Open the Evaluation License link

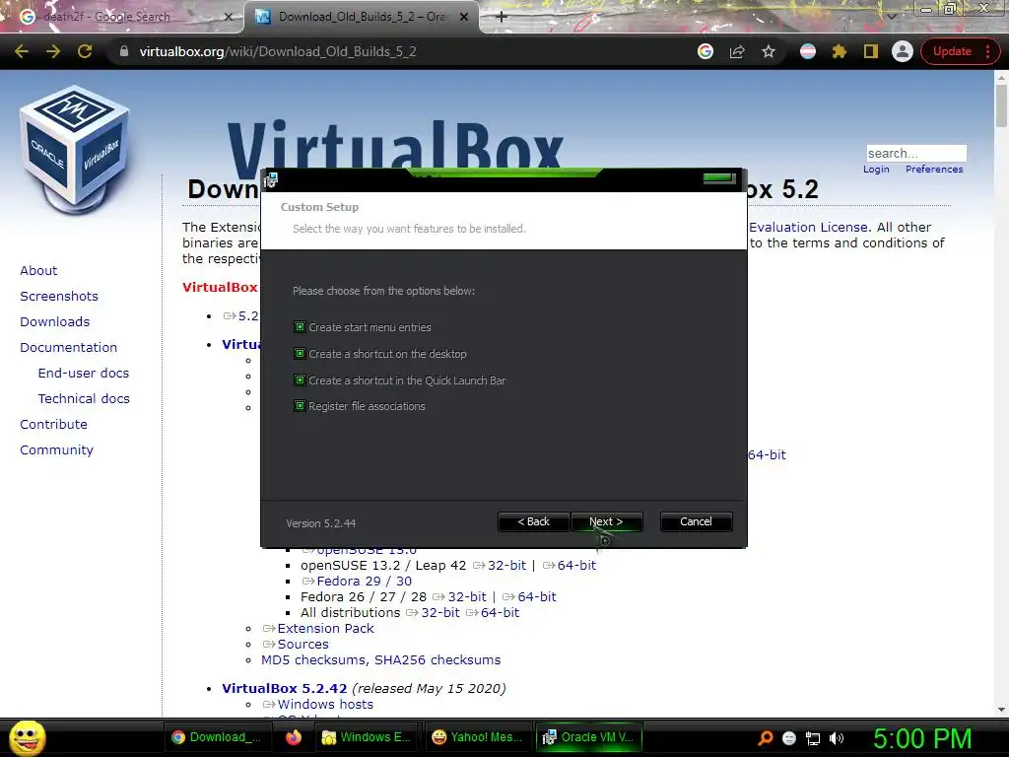pos(808,228)
